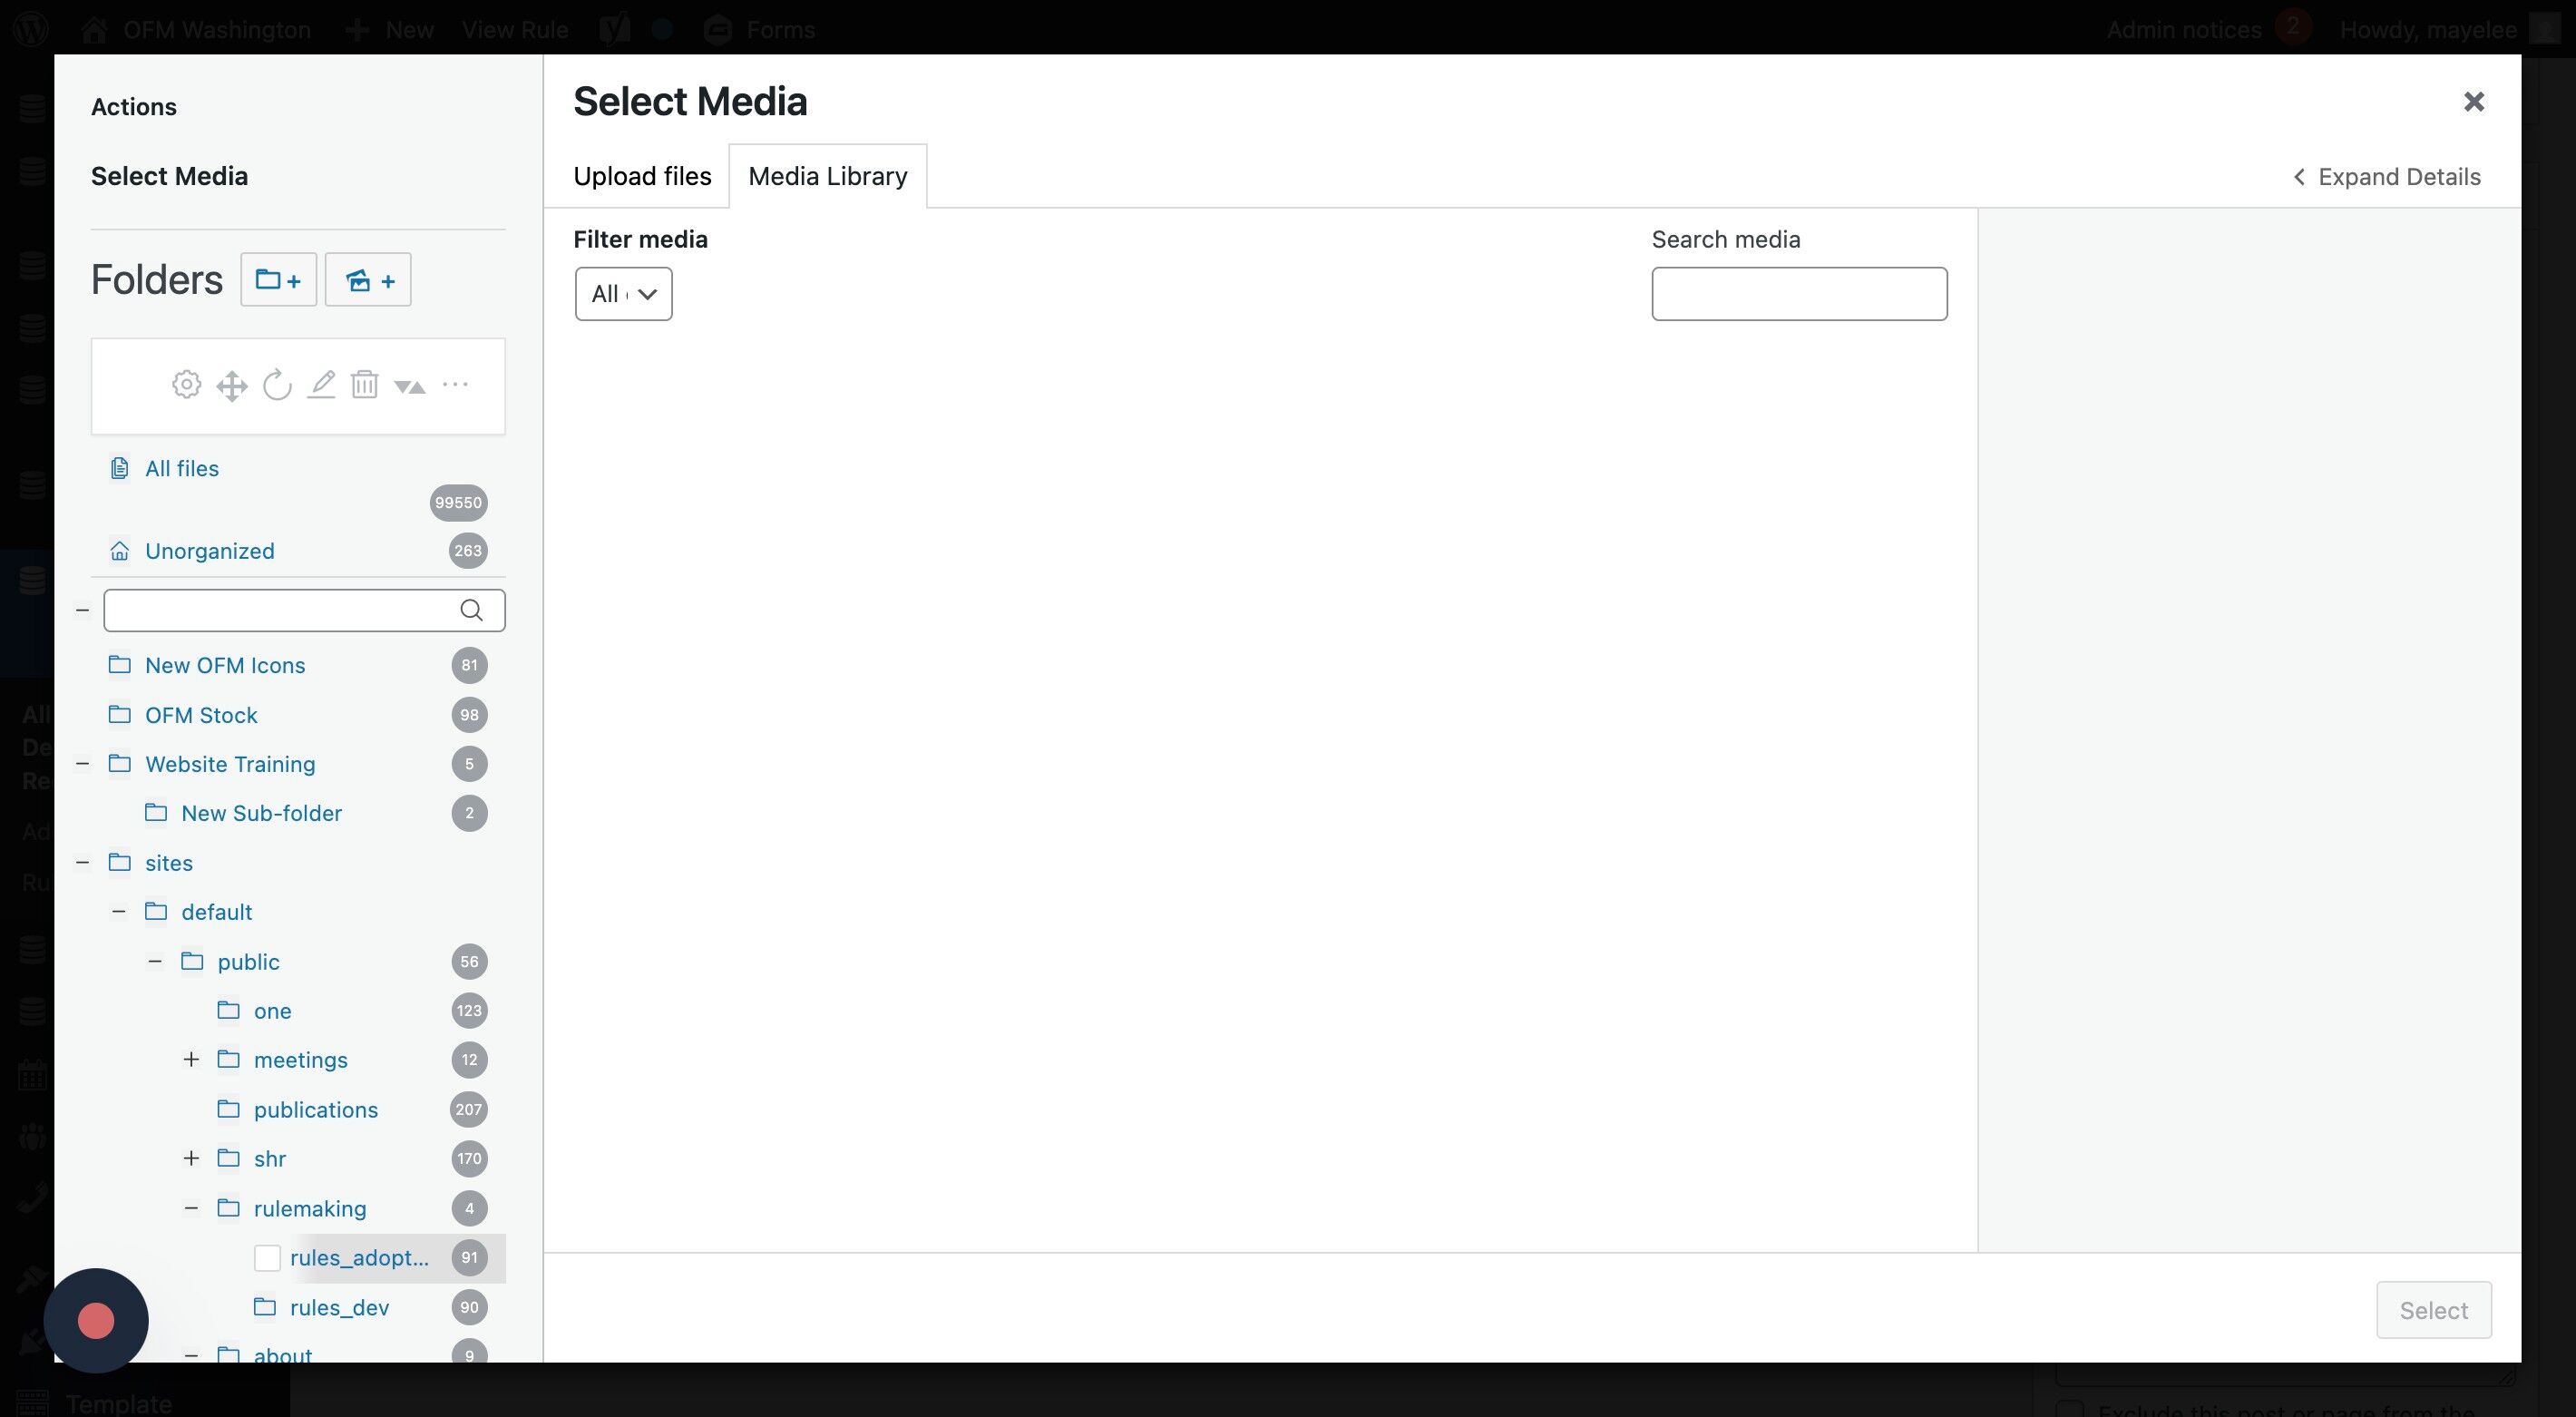The height and width of the screenshot is (1417, 2576).
Task: Expand the shr folder
Action: (x=191, y=1158)
